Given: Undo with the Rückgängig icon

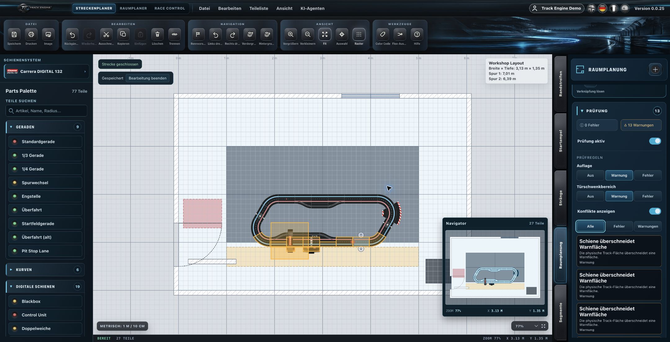Looking at the screenshot, I should [72, 34].
